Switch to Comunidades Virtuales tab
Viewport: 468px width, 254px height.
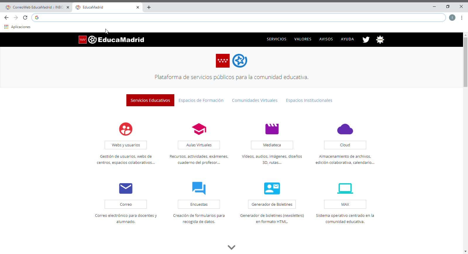(x=255, y=100)
